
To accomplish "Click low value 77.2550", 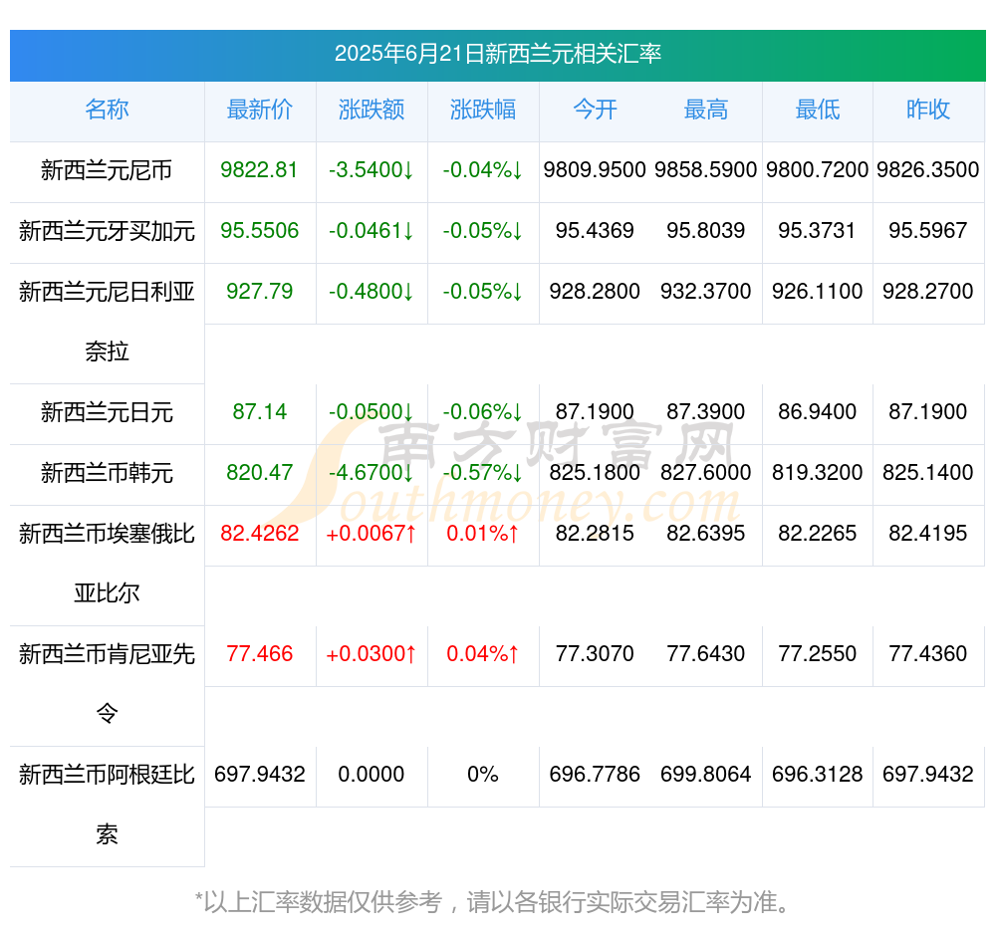I will pyautogui.click(x=817, y=653).
